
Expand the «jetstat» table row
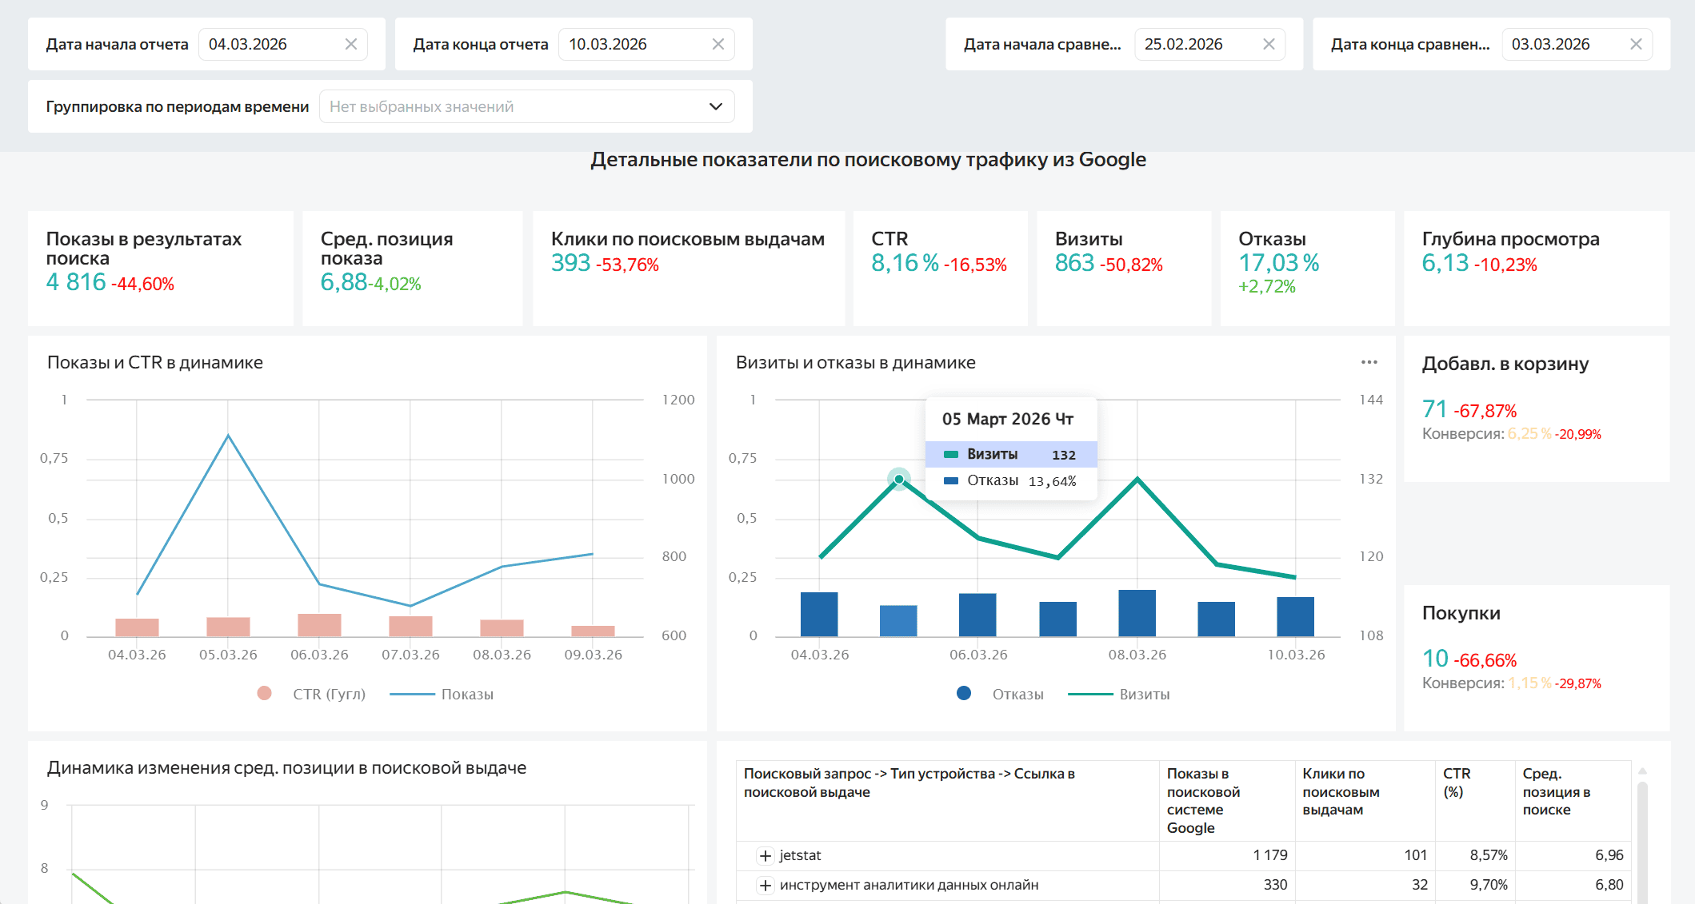click(x=766, y=855)
